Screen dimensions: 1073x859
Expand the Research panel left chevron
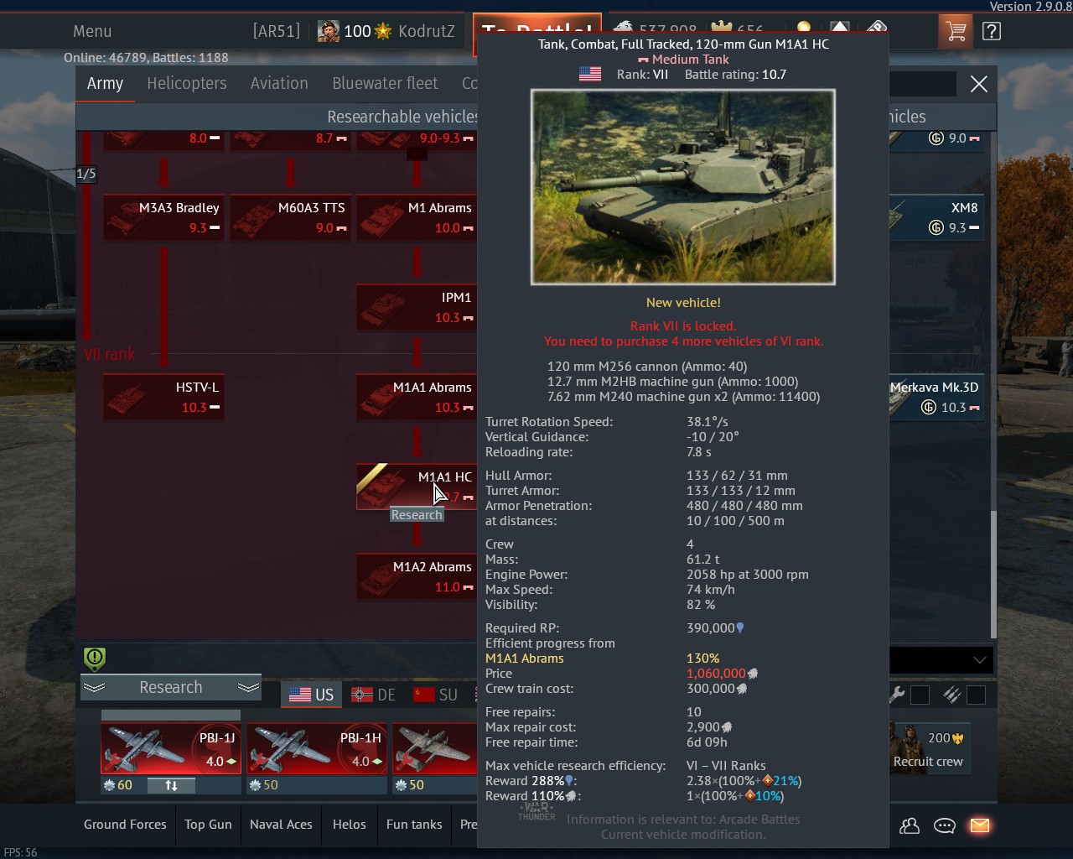pyautogui.click(x=95, y=688)
